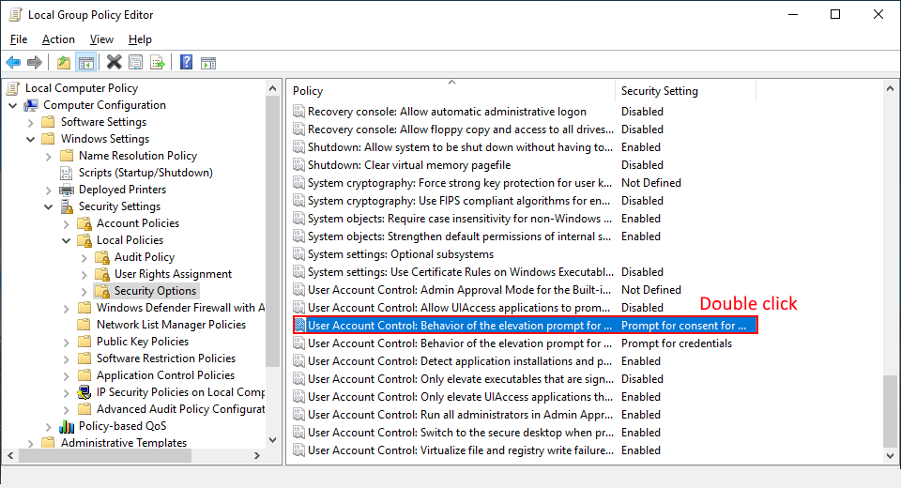Select UAC: Admin Approval Mode for Built-in policy
The height and width of the screenshot is (488, 901).
click(x=460, y=290)
